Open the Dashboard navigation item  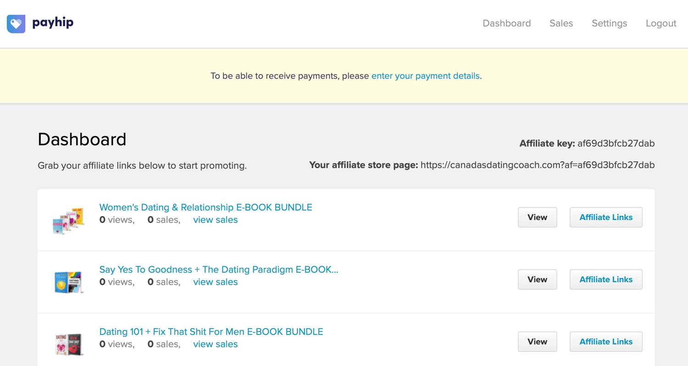click(506, 23)
